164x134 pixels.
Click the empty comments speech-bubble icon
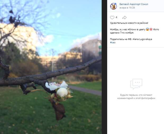[136, 84]
